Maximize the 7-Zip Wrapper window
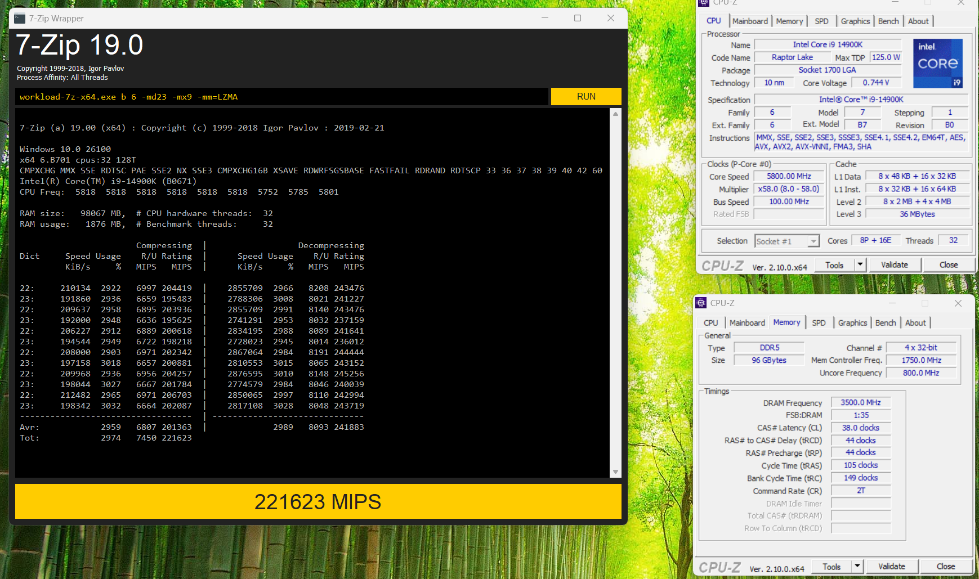Screen dimensions: 979x579 578,18
